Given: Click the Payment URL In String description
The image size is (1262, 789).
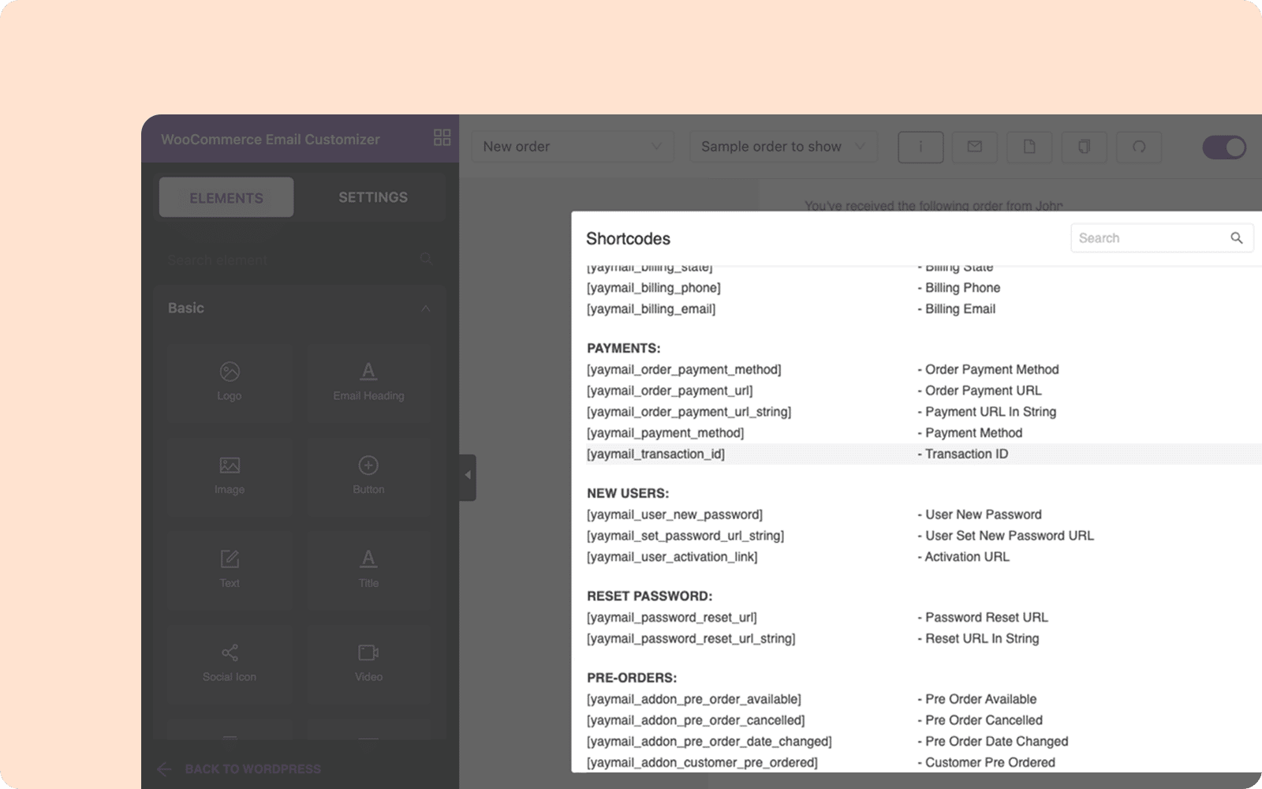Looking at the screenshot, I should click(x=987, y=412).
